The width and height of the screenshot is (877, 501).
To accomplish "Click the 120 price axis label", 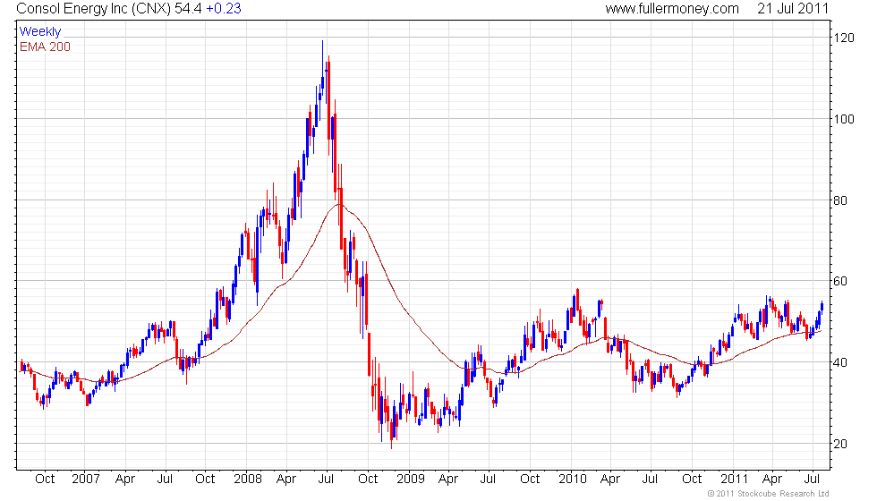I will pyautogui.click(x=843, y=38).
